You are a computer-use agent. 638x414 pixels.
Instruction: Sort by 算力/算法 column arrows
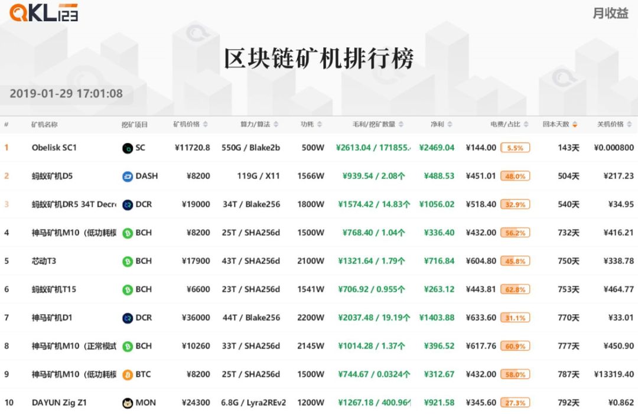[x=276, y=125]
